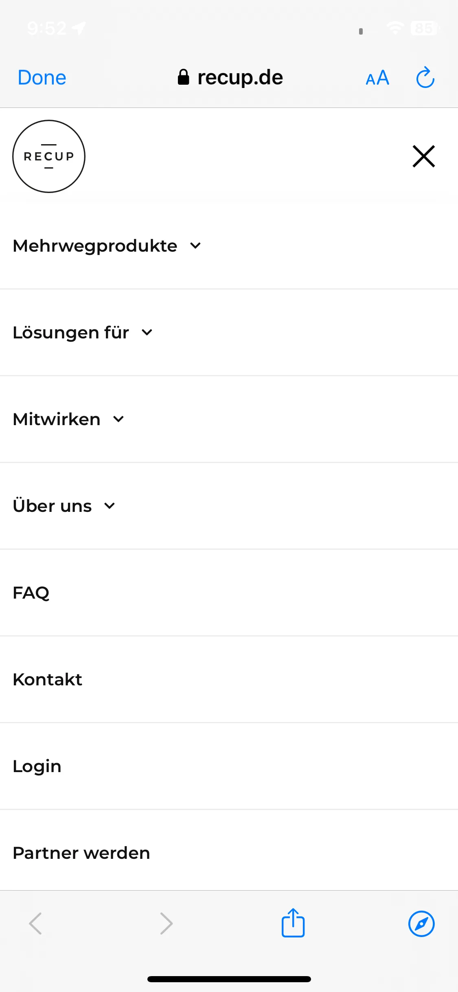
Task: Open page in Safari via compass icon
Action: (421, 924)
